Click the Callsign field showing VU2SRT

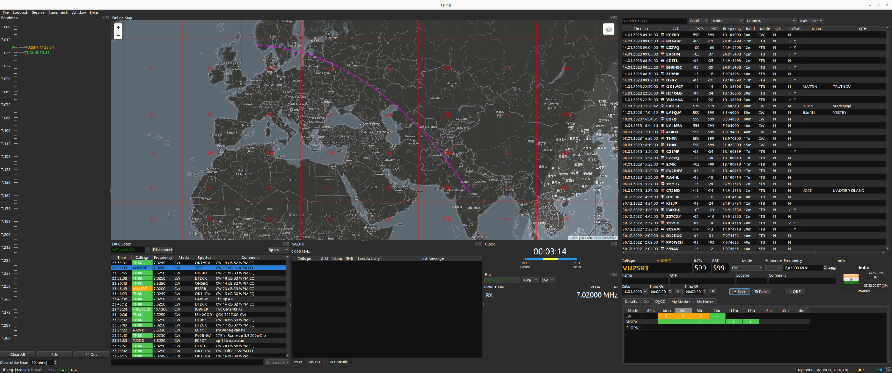tap(656, 268)
